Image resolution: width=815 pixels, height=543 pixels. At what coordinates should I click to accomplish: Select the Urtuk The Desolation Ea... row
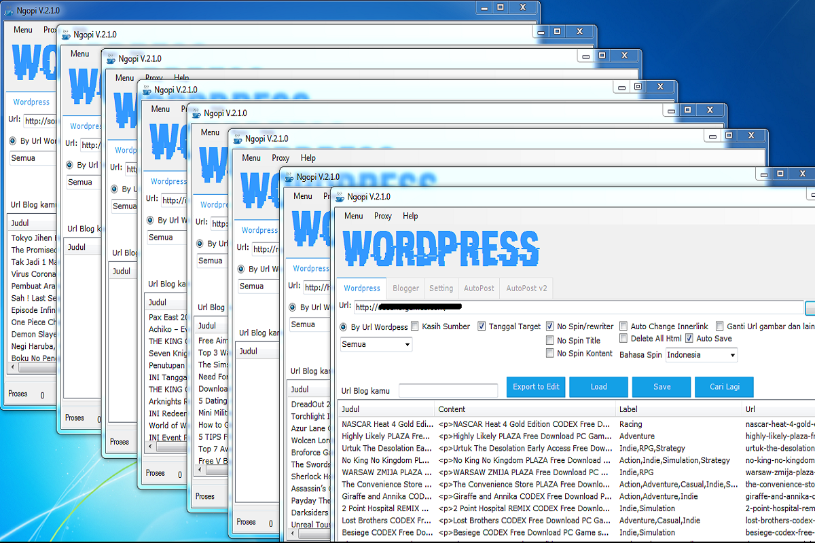[x=387, y=448]
